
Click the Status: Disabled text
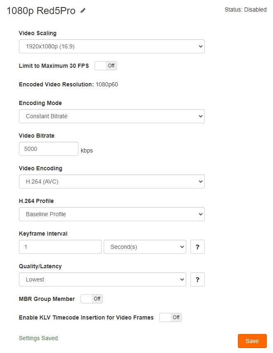[246, 10]
